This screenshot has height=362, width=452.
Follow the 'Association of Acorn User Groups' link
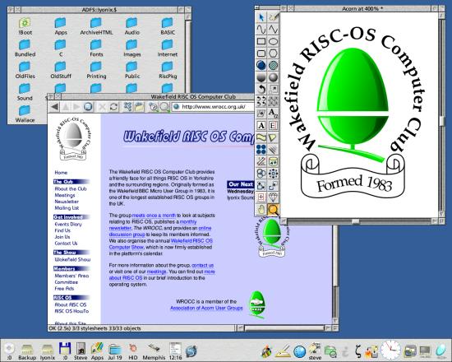coord(206,308)
